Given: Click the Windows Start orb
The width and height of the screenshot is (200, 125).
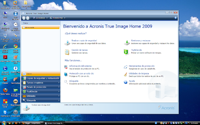Looking at the screenshot, I should [x=4, y=123].
